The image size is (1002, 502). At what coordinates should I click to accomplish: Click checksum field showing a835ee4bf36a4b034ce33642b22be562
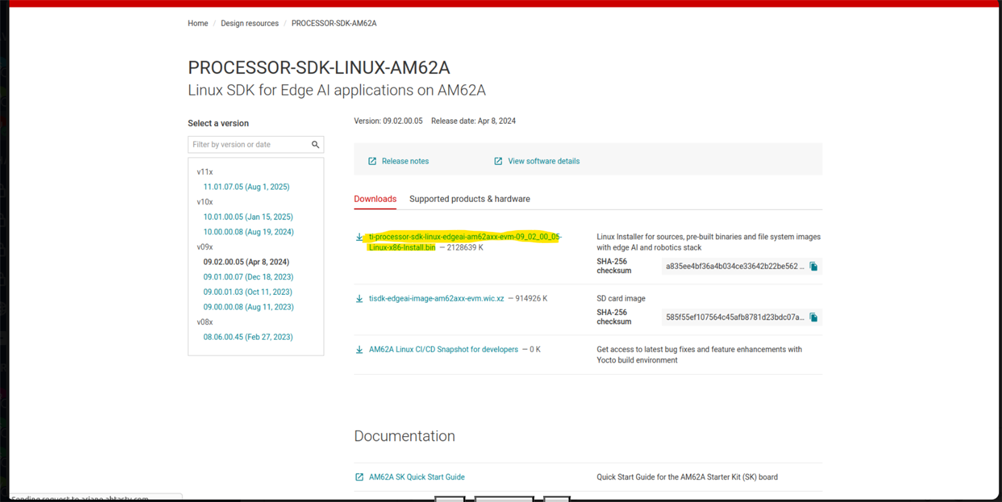click(x=735, y=266)
